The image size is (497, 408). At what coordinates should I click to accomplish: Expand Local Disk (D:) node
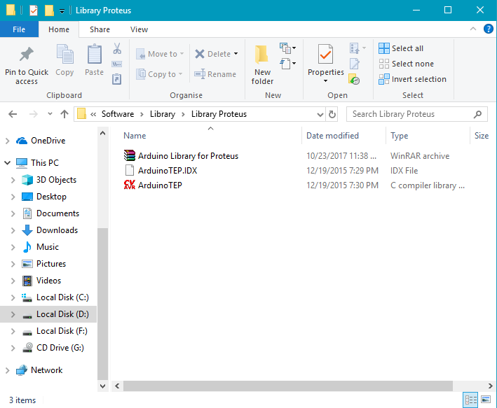13,314
